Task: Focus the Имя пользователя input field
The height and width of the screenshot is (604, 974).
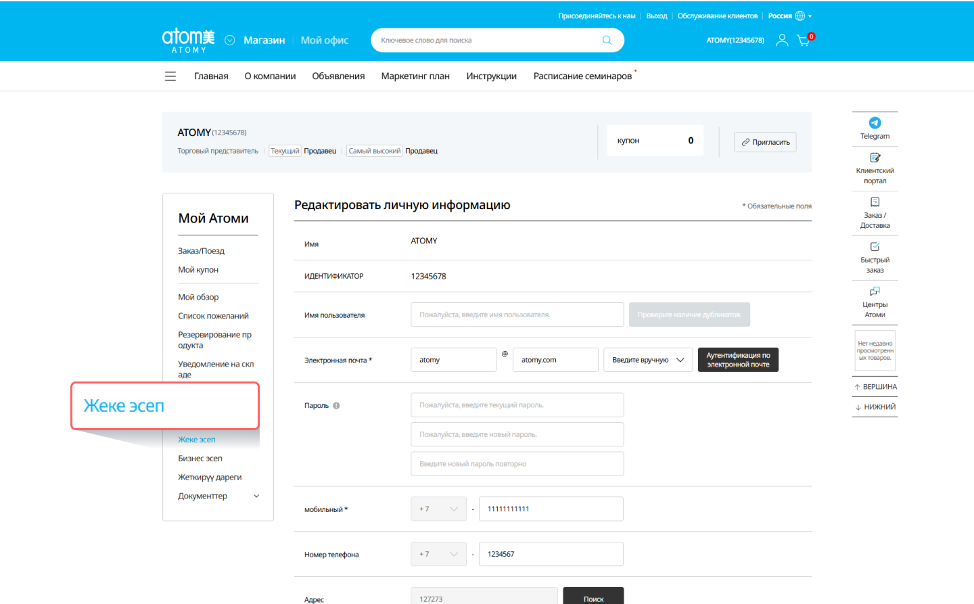Action: point(517,315)
